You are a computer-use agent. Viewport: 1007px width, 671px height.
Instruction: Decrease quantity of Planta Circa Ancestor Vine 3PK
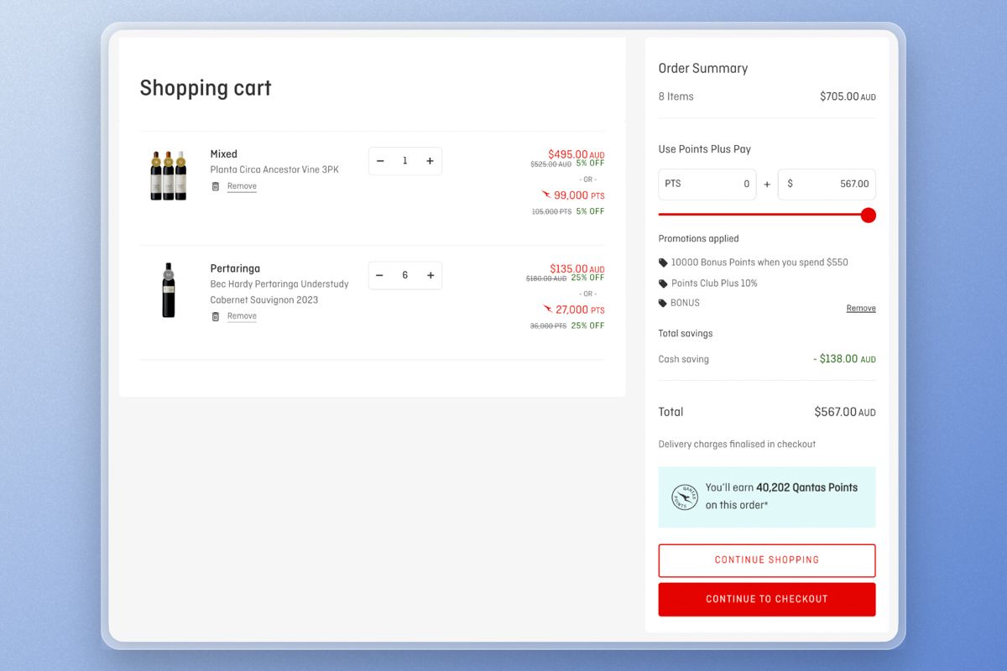380,161
